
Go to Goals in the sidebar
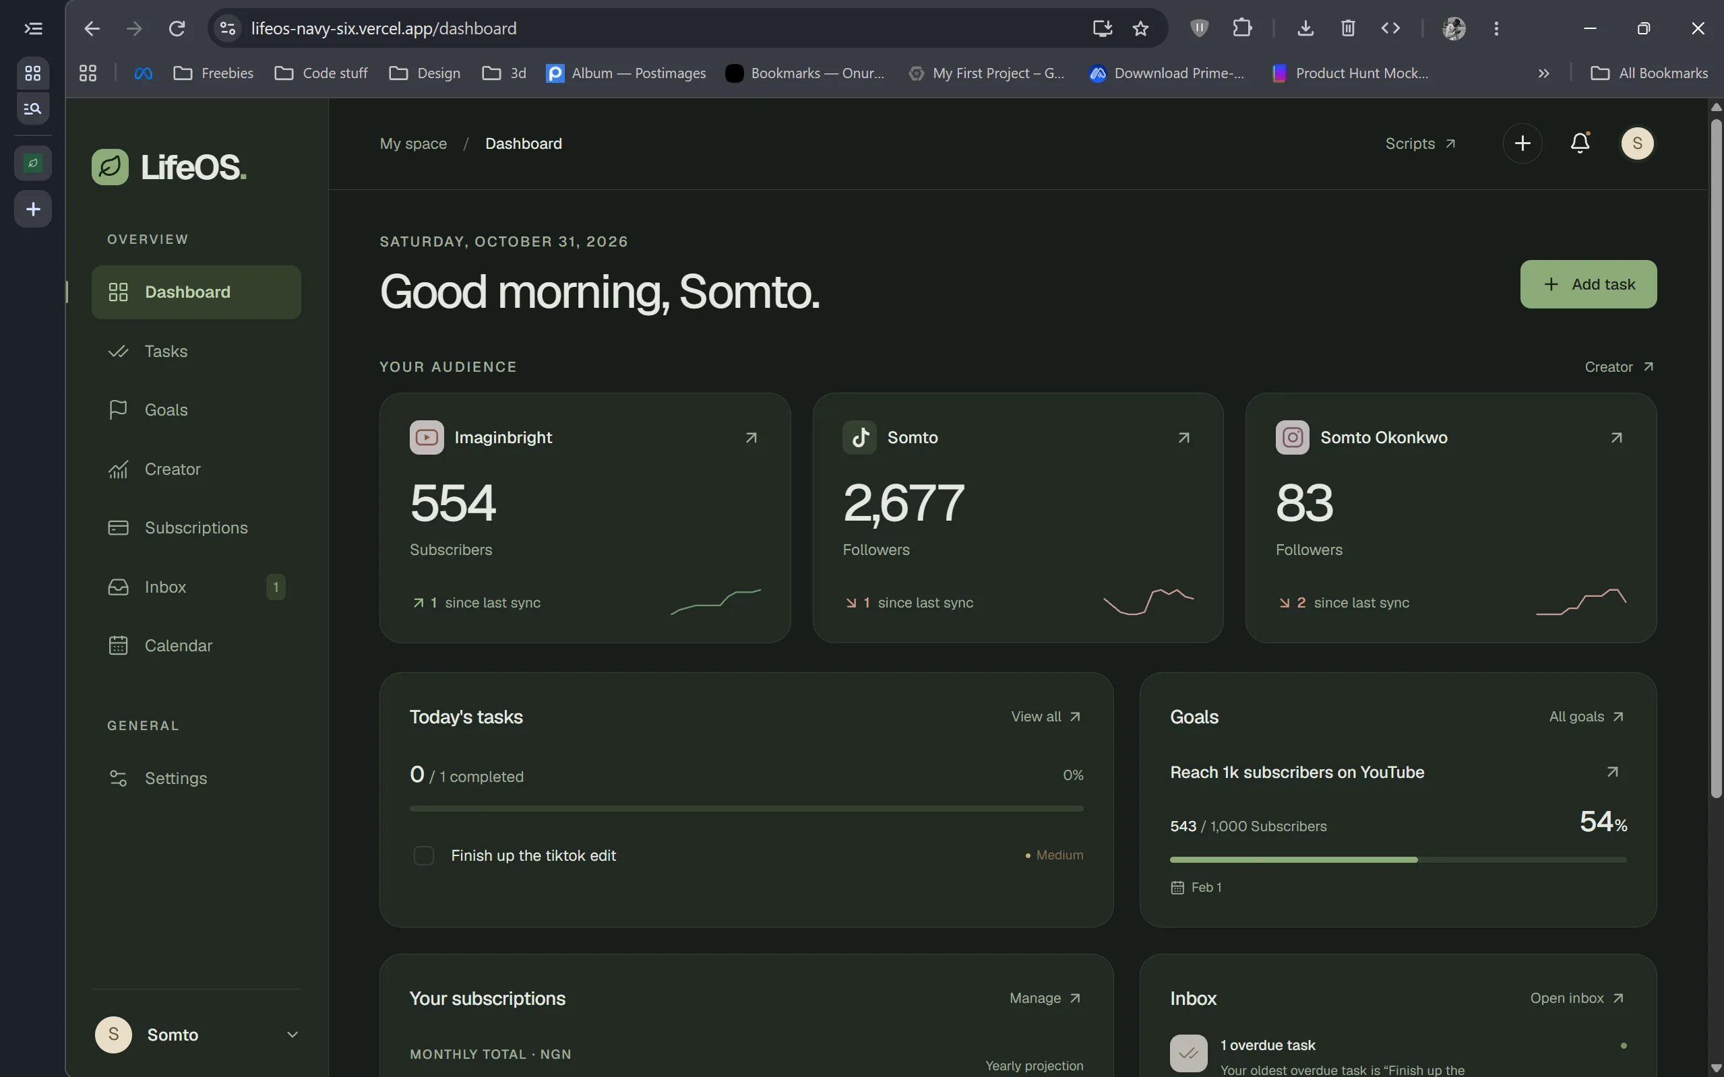196,410
